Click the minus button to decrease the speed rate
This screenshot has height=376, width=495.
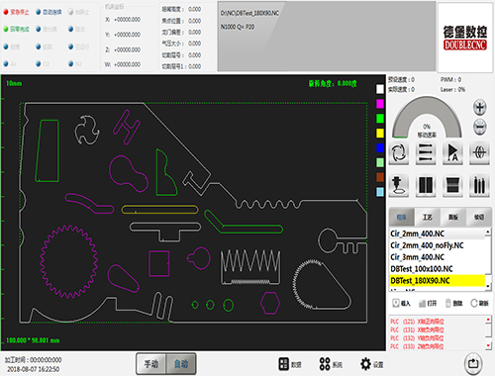480,127
